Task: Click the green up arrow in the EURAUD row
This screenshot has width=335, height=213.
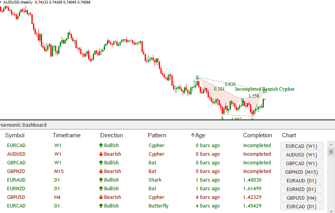Action: click(101, 180)
